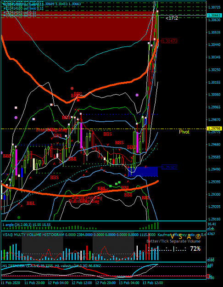Click the <17:2 candle timer label
Screen dimensions: 223x287
(172, 18)
